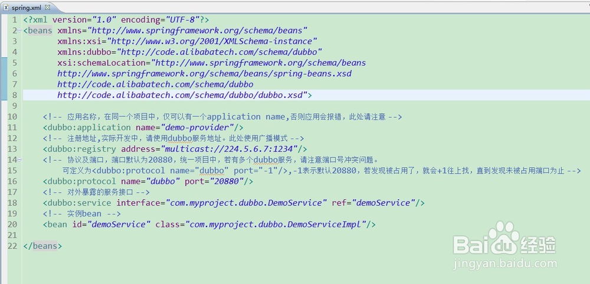The width and height of the screenshot is (590, 284).
Task: Click the XML file icon on spring.xml tab
Action: pyautogui.click(x=6, y=7)
